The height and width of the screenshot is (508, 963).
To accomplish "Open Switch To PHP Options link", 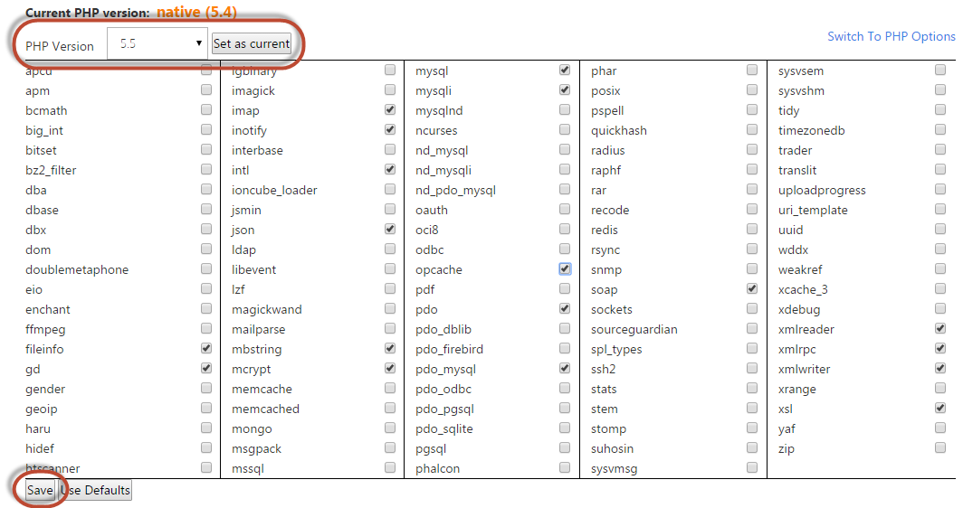I will (x=891, y=37).
